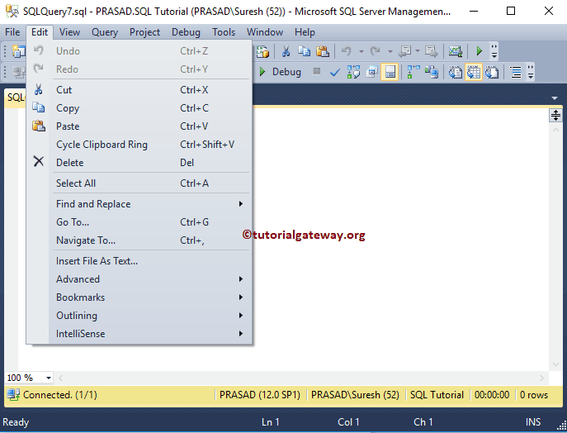Click the Paste clipboard icon in toolbar

coord(322,51)
